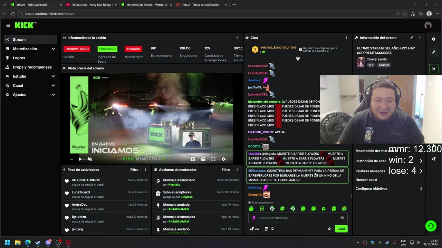Open a new browser tab
Viewport: 442px width, 248px height.
click(234, 5)
